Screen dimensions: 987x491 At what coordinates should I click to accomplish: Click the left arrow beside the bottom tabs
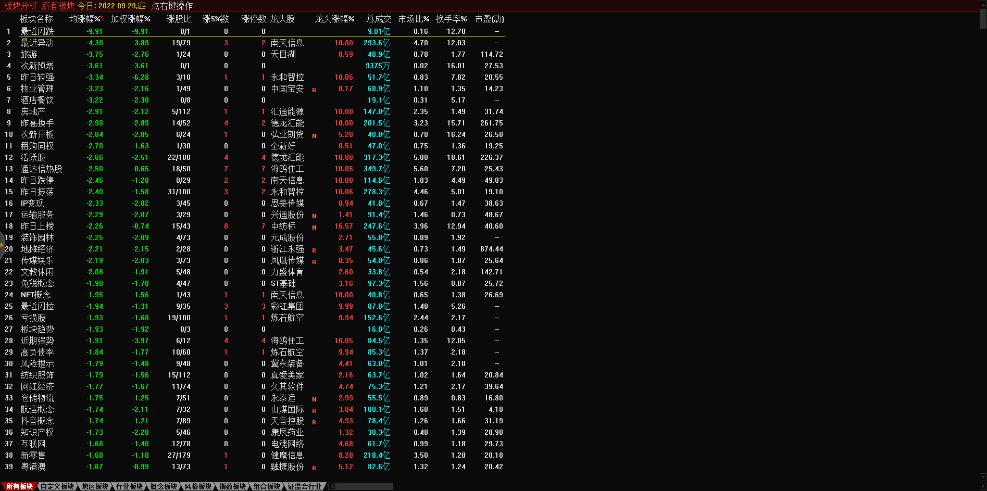(x=332, y=486)
